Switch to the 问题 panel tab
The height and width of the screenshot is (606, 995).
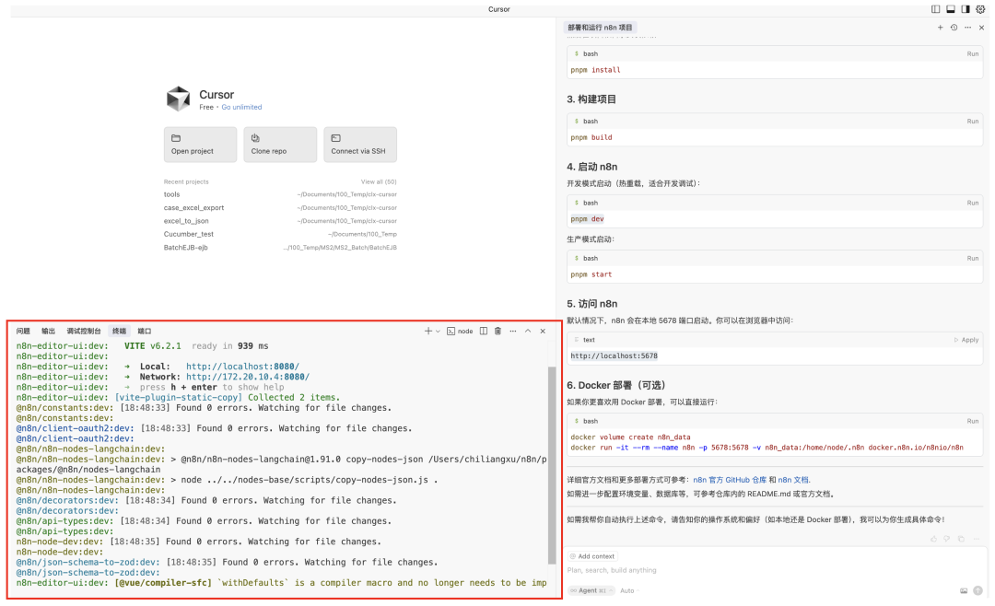click(x=23, y=332)
